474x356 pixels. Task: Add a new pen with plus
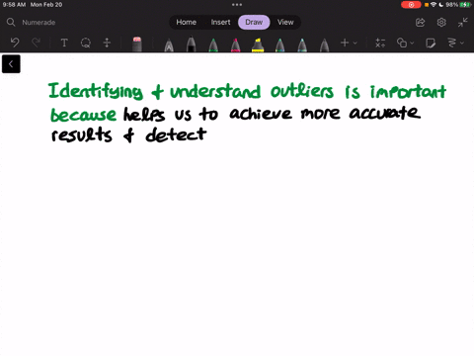[345, 43]
